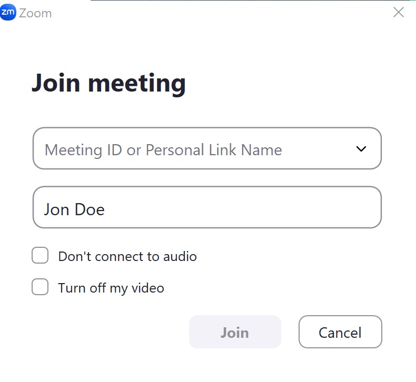Viewport: 416px width, 382px height.
Task: Expand the meeting ID history dropdown arrow
Action: coord(361,149)
